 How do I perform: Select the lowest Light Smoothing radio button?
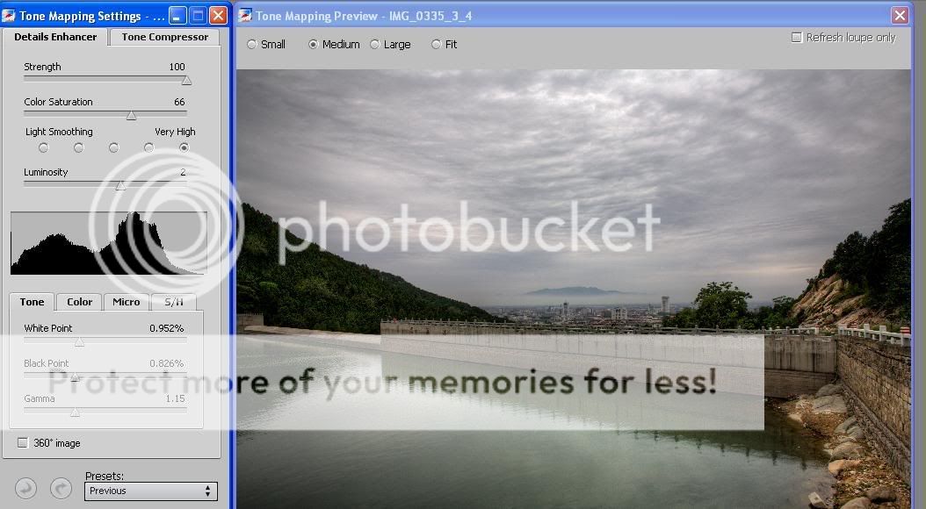tap(43, 147)
